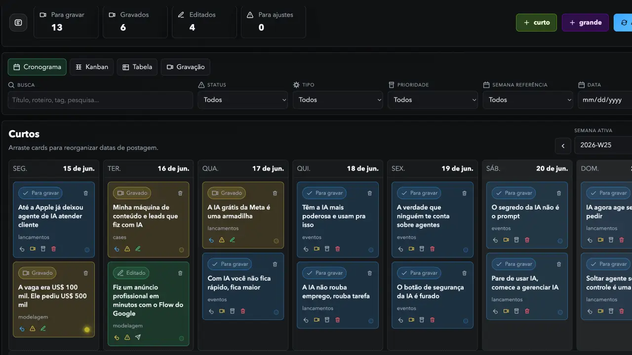Click the 'Para gravar' status badge on 'A IA não rouba emprego'

[x=324, y=273]
